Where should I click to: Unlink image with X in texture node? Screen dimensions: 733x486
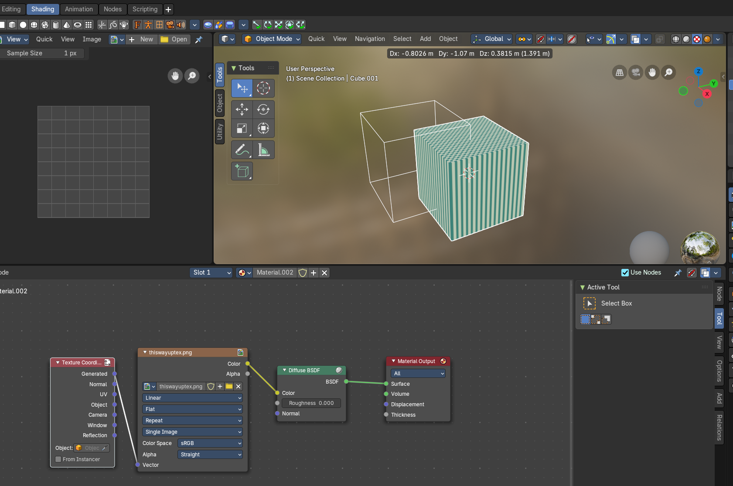point(239,387)
